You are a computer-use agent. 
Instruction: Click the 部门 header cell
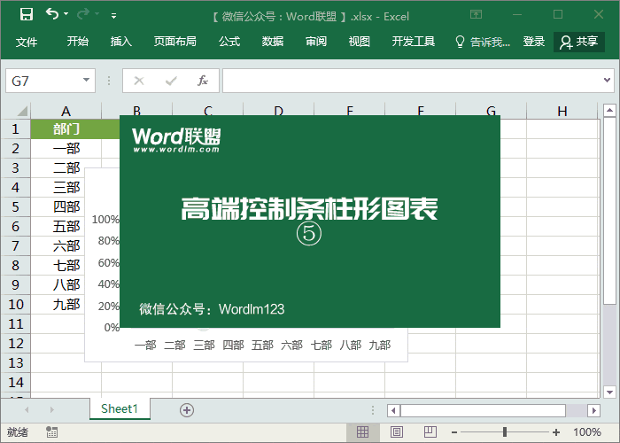click(x=66, y=129)
